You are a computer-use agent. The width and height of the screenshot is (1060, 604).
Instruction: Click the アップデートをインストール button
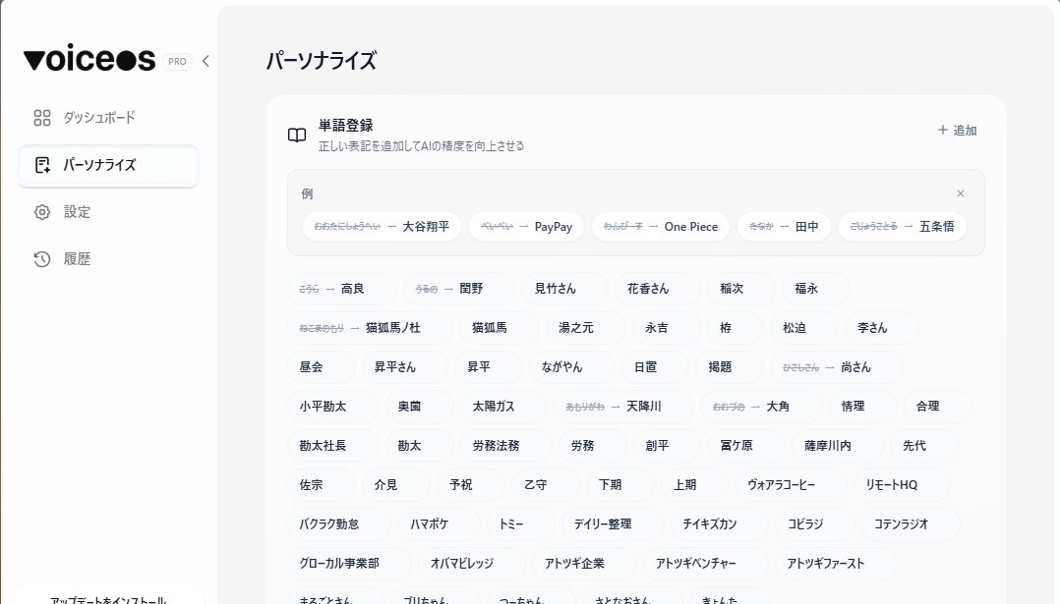108,599
